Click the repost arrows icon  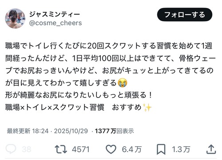[61, 149]
